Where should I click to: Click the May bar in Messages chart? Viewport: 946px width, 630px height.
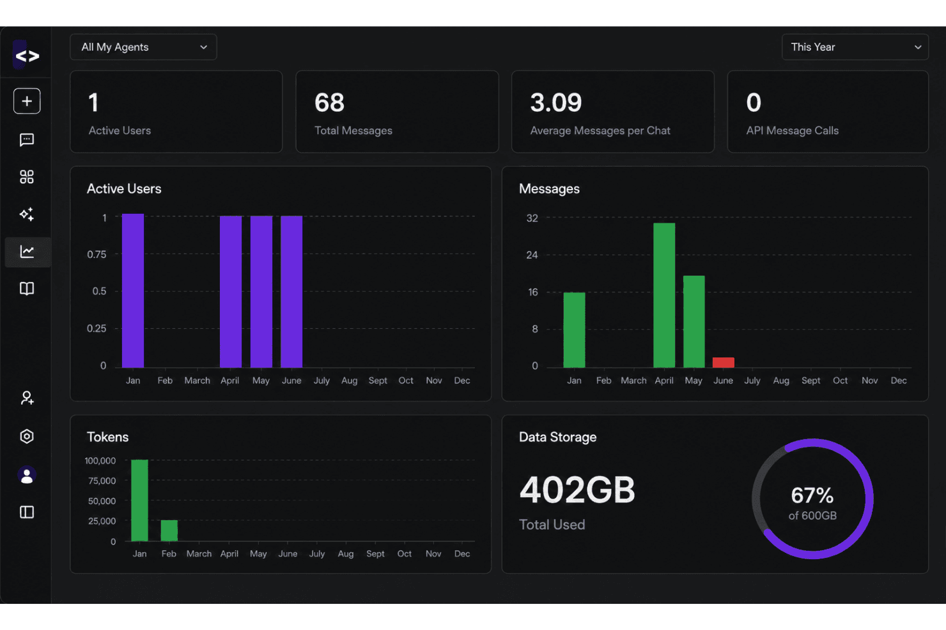point(694,322)
